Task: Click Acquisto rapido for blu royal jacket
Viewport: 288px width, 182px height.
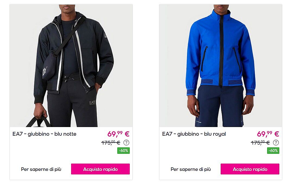Action: point(250,169)
